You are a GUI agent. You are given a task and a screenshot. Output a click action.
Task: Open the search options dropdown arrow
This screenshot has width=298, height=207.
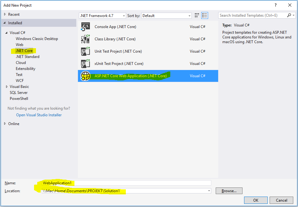(294, 15)
